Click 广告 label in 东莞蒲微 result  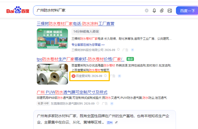click(105, 104)
